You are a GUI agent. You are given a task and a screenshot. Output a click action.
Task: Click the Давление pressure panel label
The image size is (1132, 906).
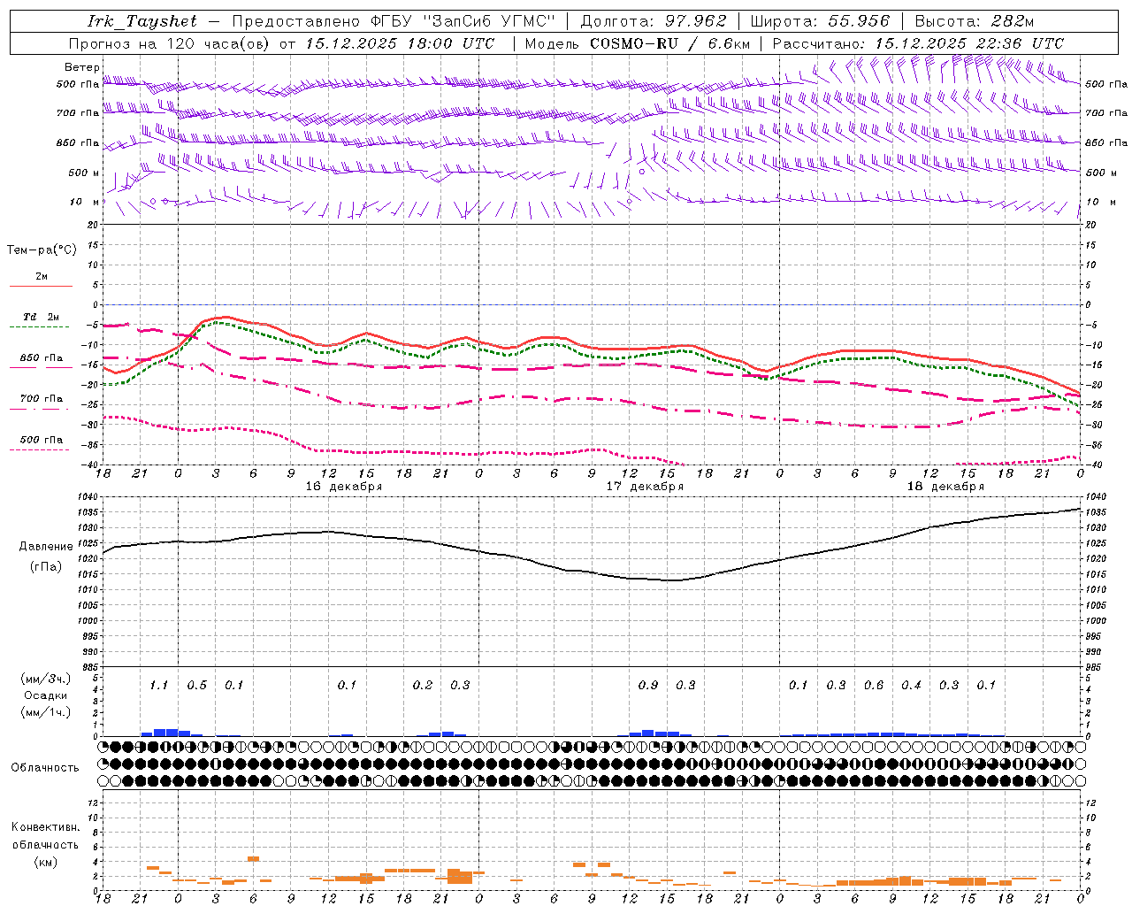pos(46,547)
